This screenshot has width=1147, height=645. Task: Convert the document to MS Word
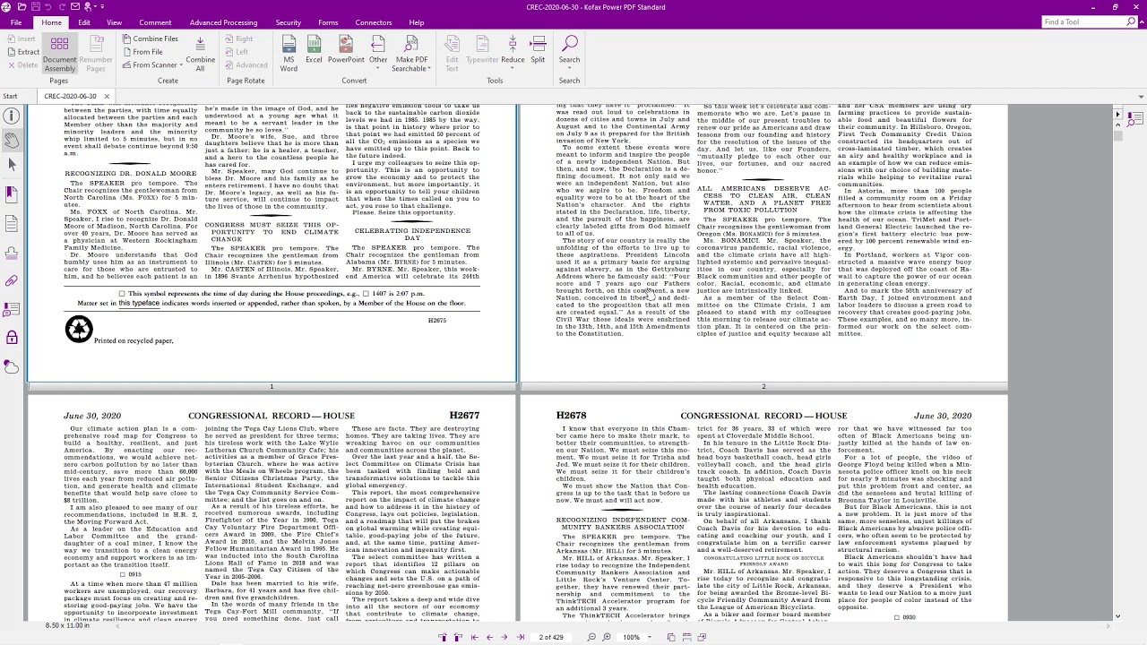click(x=289, y=54)
